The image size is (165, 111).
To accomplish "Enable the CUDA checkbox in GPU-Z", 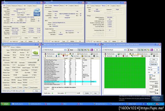I will [18, 88].
